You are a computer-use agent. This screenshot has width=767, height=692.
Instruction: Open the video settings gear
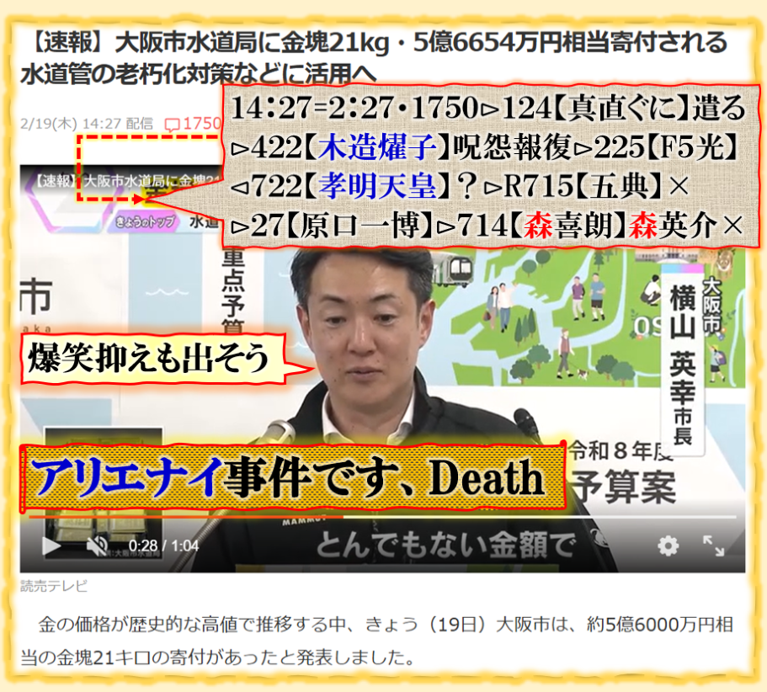668,546
